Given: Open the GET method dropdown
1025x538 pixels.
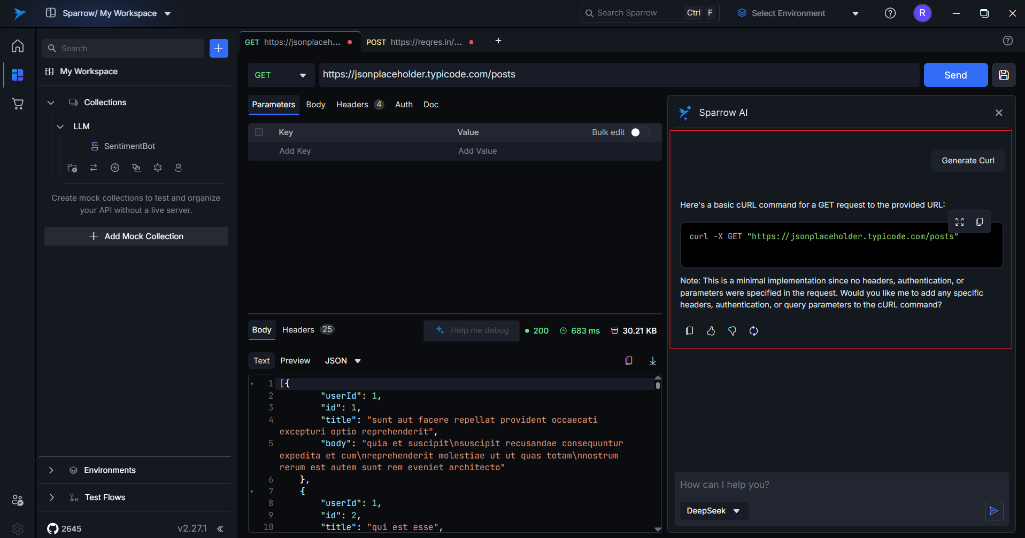Looking at the screenshot, I should point(281,75).
